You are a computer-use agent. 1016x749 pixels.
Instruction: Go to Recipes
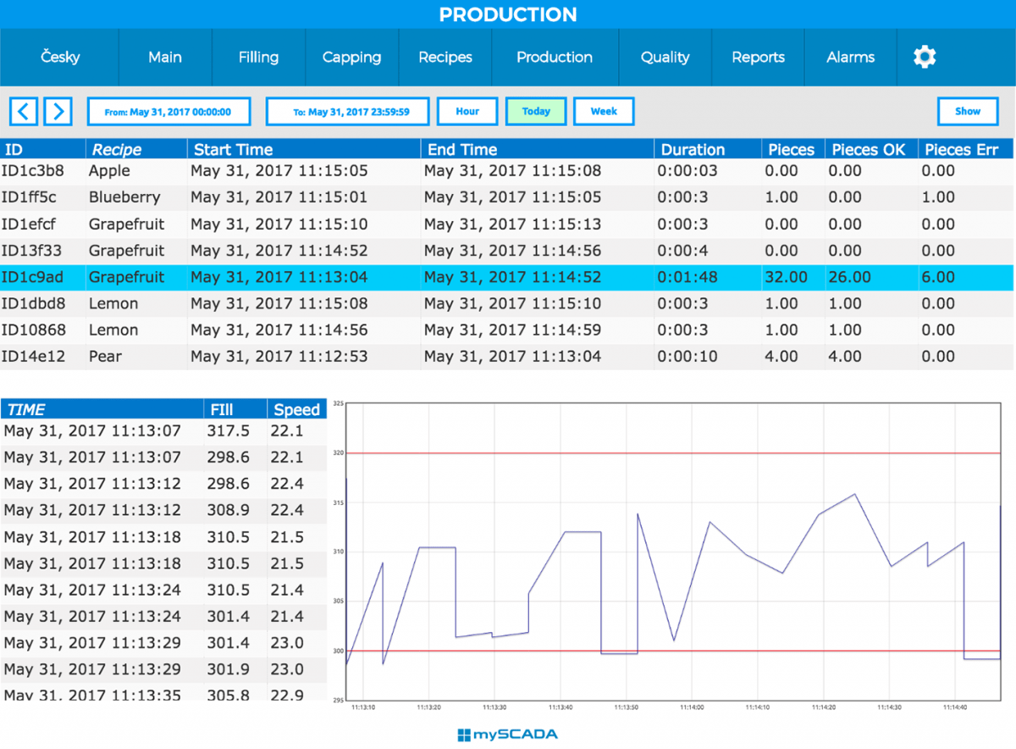coord(445,57)
